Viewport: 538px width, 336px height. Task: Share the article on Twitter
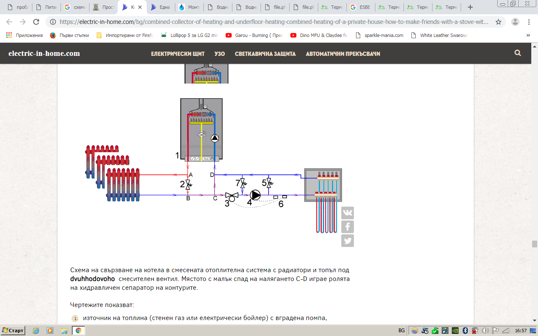(x=348, y=241)
